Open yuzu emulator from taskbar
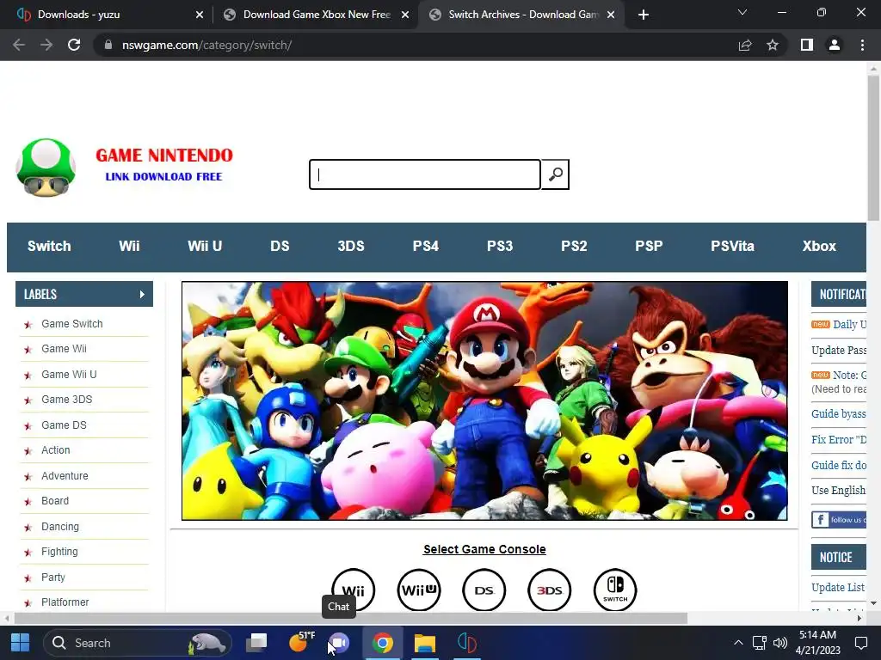This screenshot has height=660, width=881. [x=467, y=643]
